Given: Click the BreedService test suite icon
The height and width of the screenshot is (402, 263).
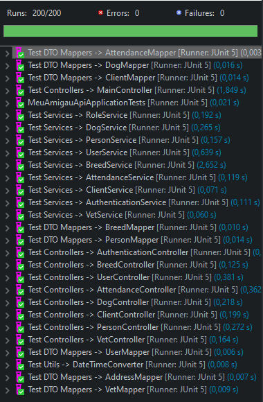Looking at the screenshot, I should (20, 166).
